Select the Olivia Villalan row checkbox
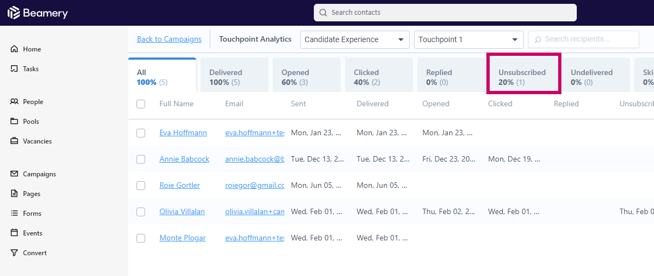The height and width of the screenshot is (276, 654). (x=141, y=212)
